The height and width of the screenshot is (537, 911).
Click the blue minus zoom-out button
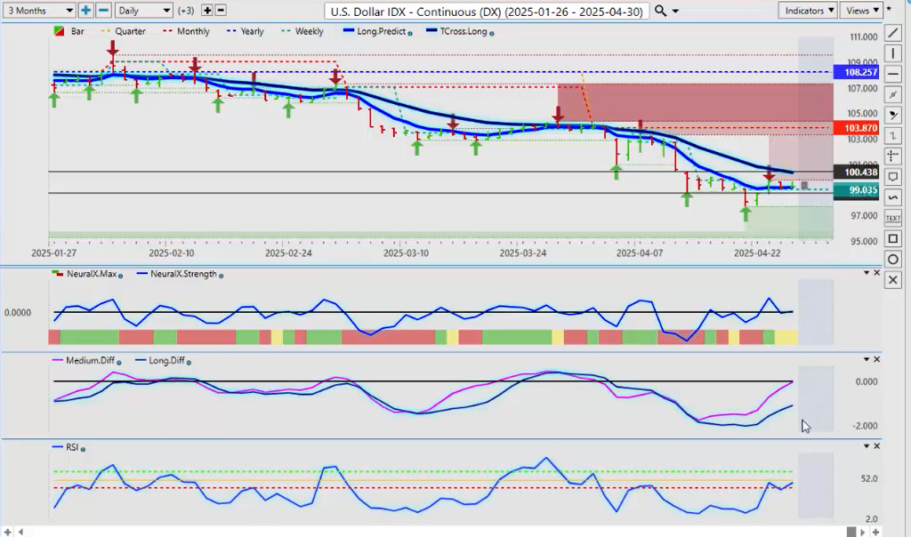[x=103, y=11]
